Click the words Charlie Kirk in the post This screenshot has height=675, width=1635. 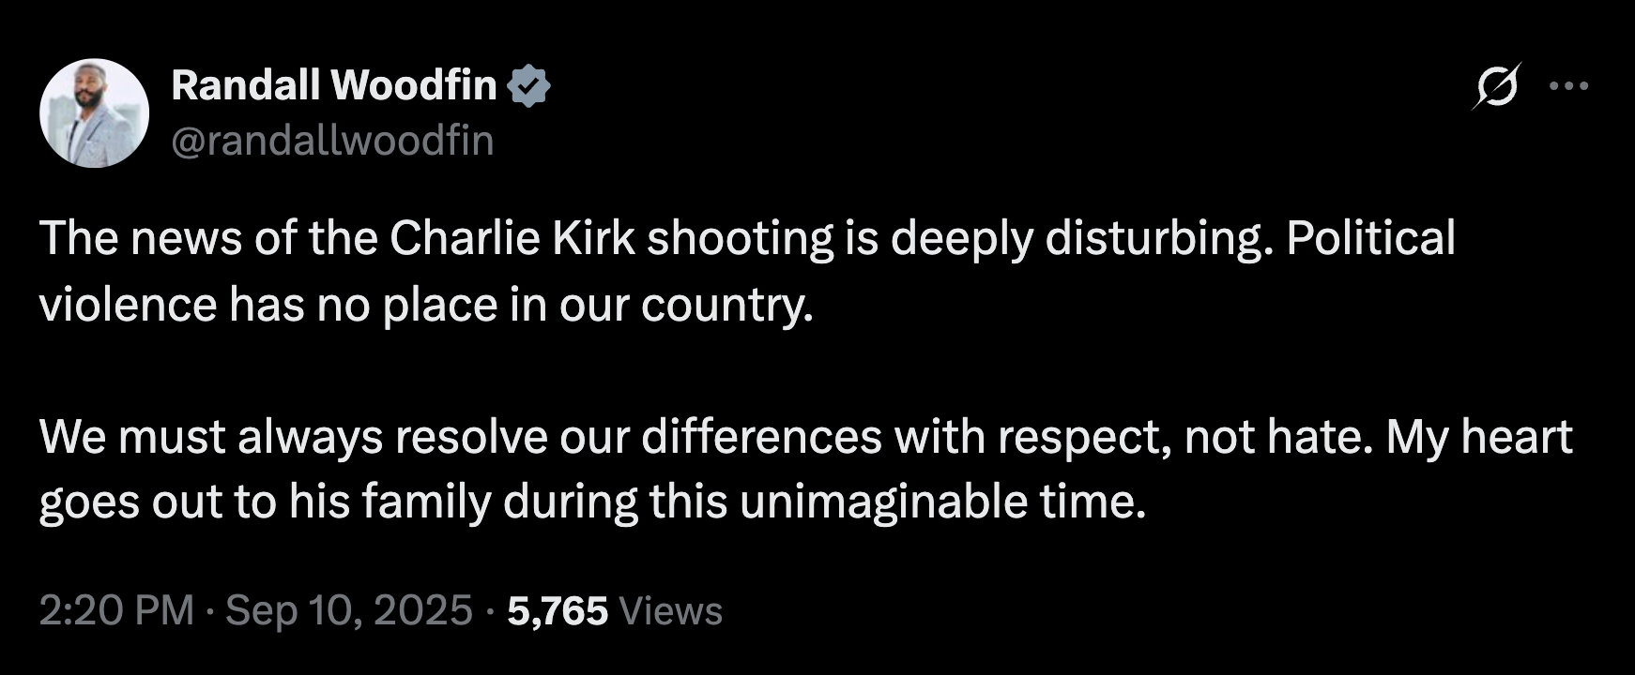click(512, 238)
